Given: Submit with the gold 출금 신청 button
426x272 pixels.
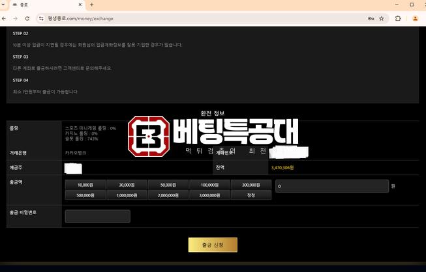Looking at the screenshot, I should (213, 245).
